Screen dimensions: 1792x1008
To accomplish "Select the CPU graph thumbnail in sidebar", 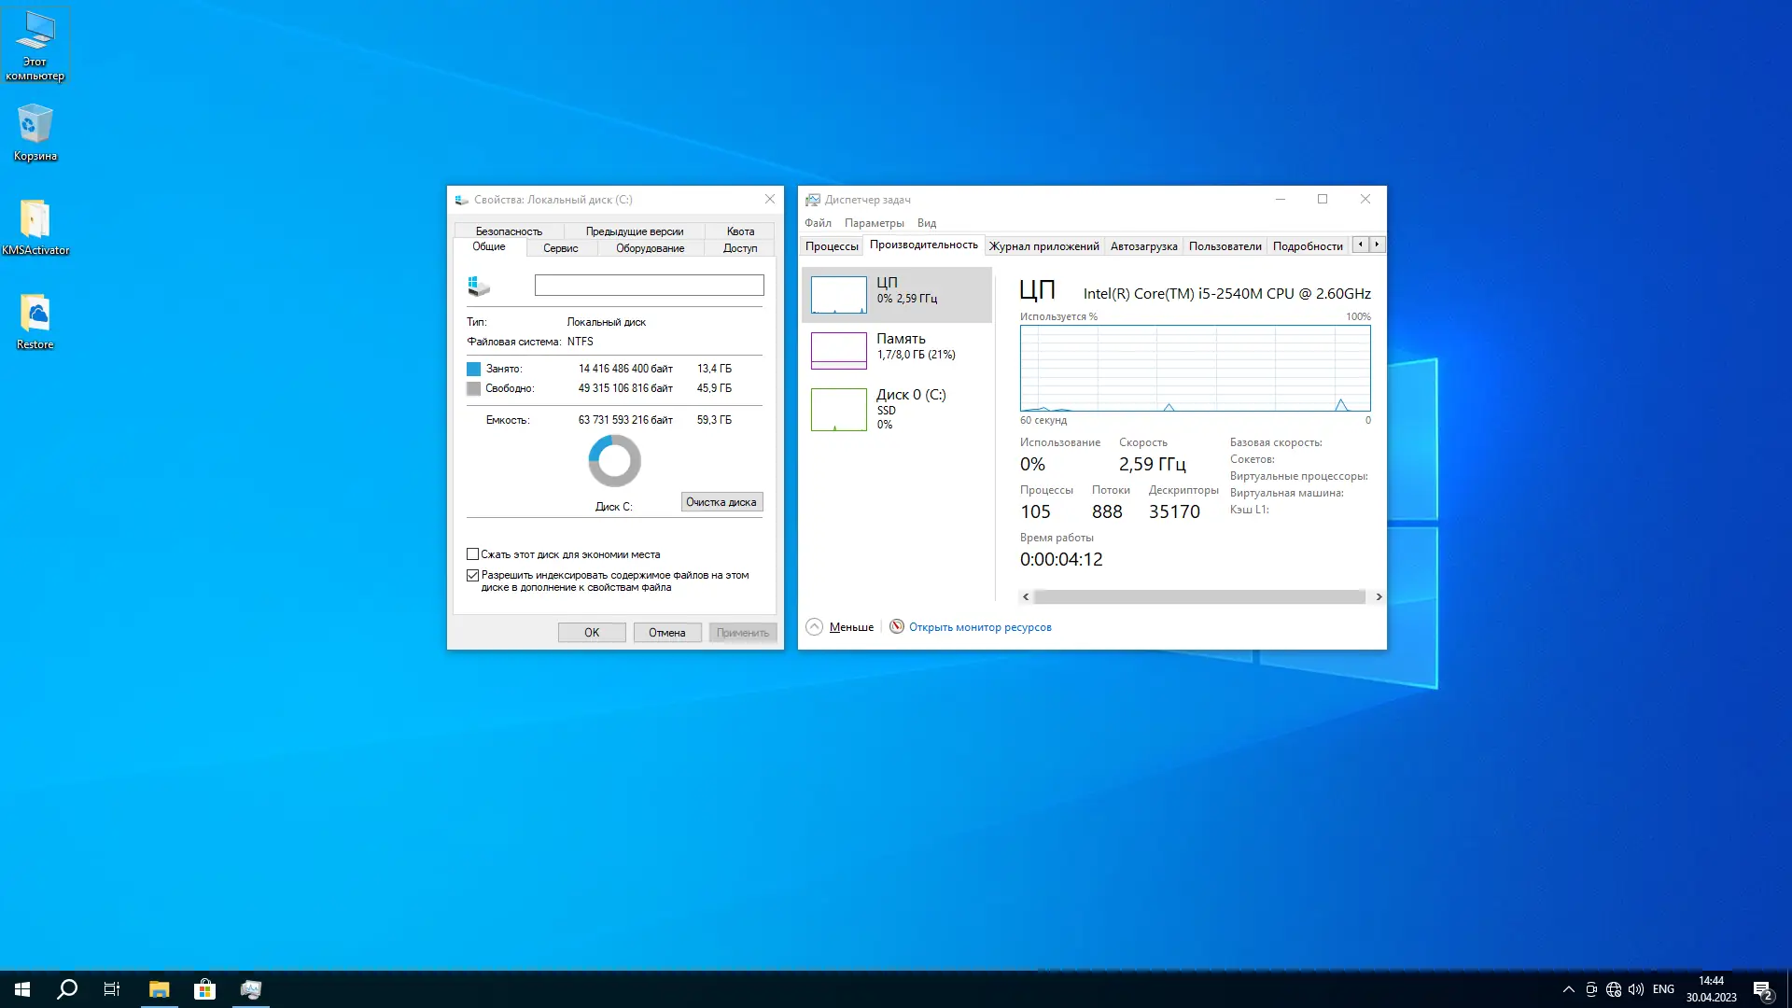I will [x=838, y=295].
